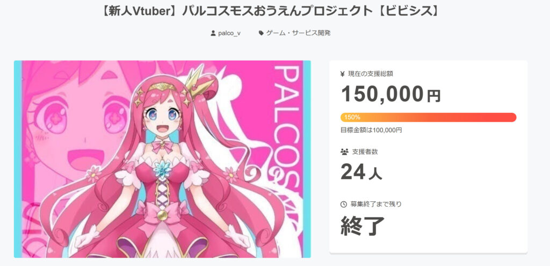
Task: Click the 150% funding progress bar
Action: pyautogui.click(x=428, y=117)
